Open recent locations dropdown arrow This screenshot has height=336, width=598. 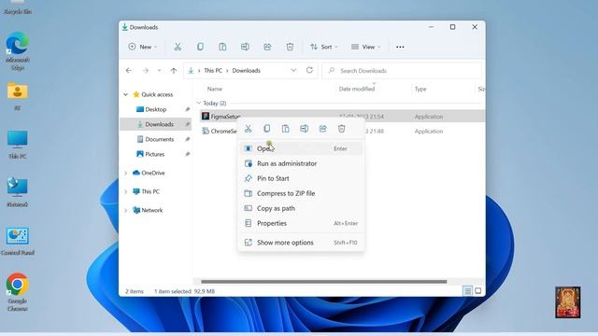pos(159,71)
